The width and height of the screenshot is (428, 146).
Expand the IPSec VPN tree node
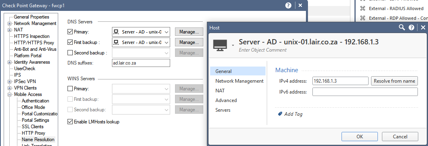coord(10,81)
